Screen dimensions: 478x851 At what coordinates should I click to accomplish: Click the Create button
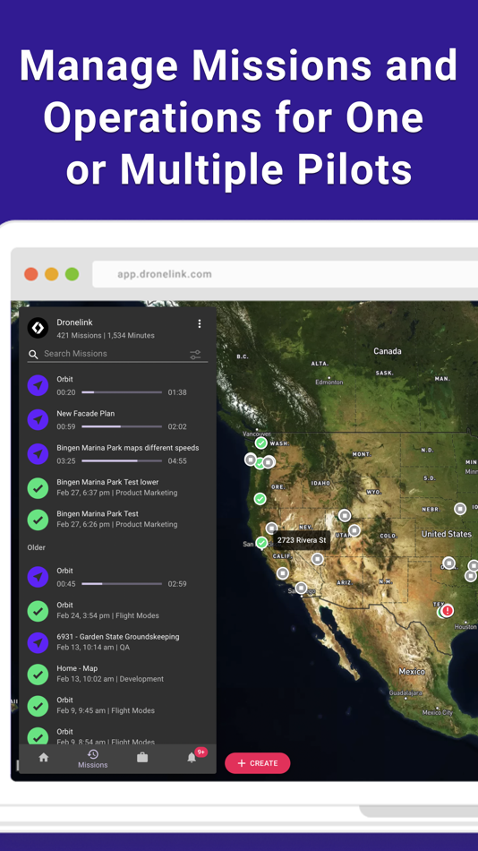click(258, 763)
